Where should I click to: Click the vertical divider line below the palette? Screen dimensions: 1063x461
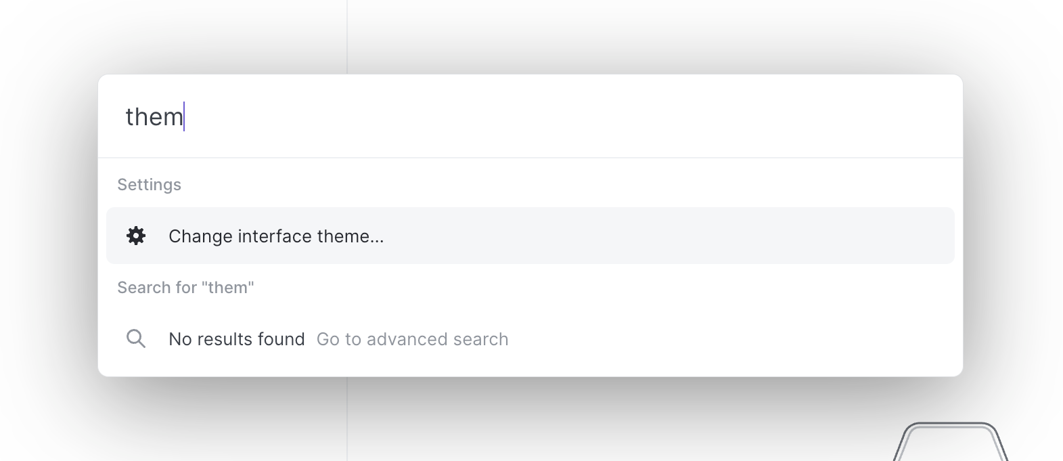point(347,420)
